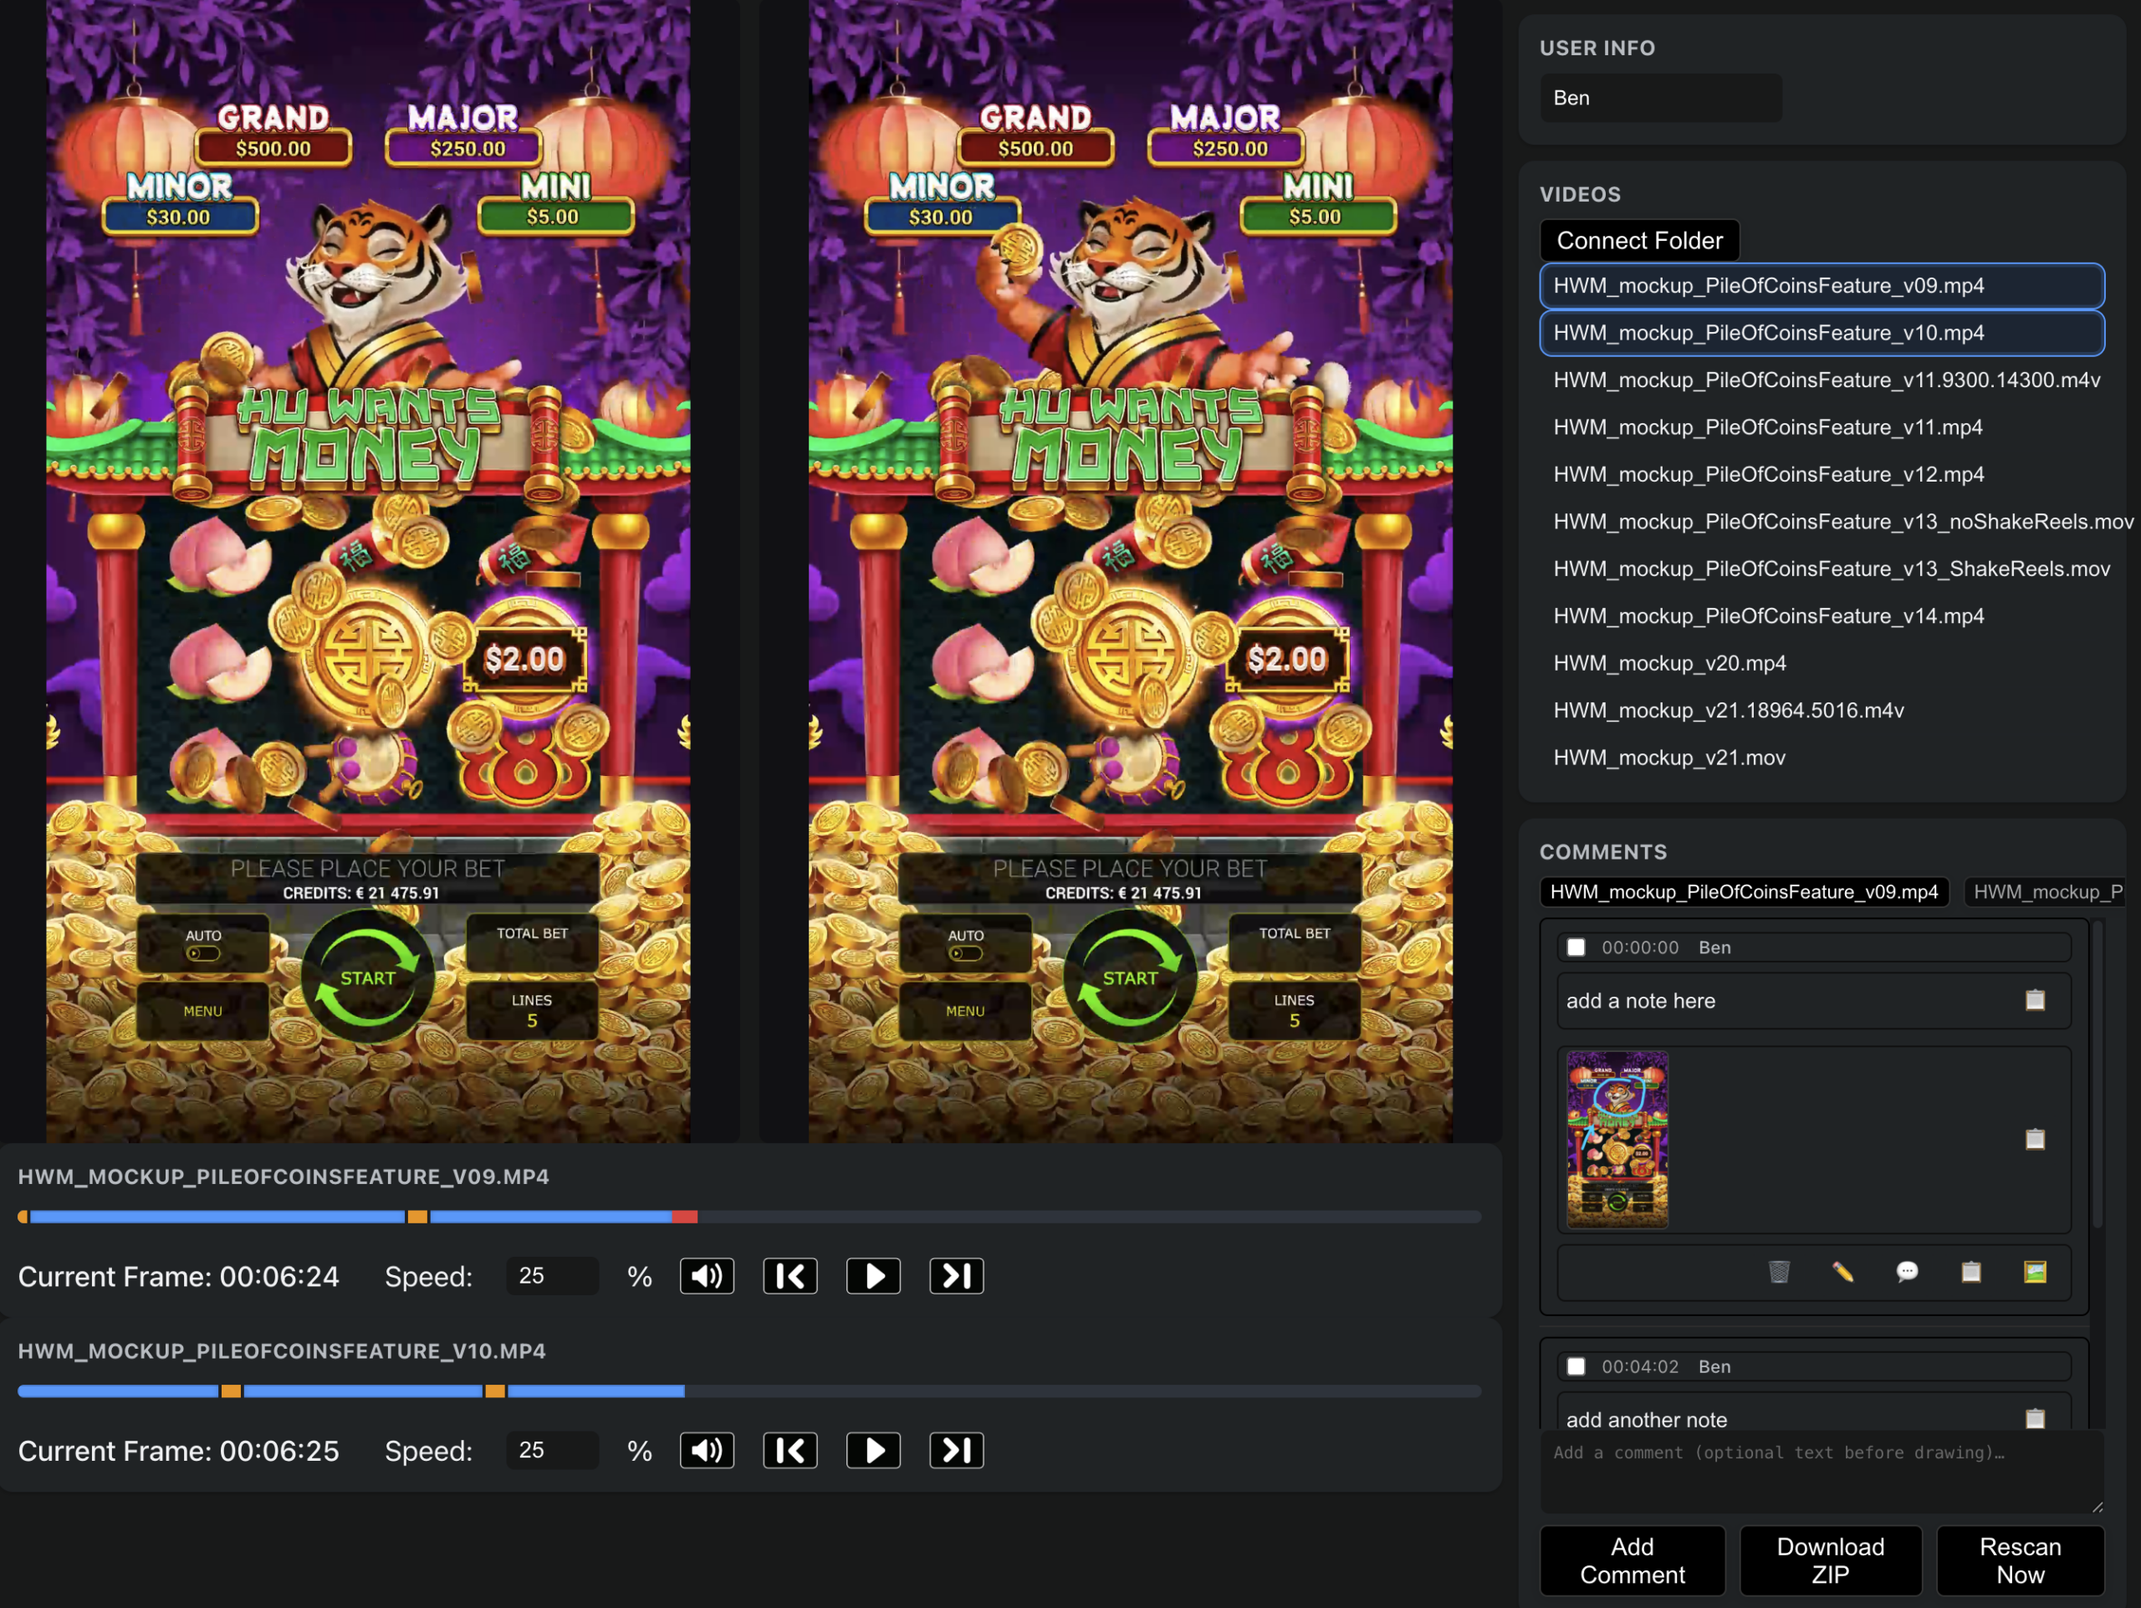Select HWM_mockup_v21.18964.5016.m4v in the videos list
Screen dimensions: 2141x1608
[x=1822, y=710]
